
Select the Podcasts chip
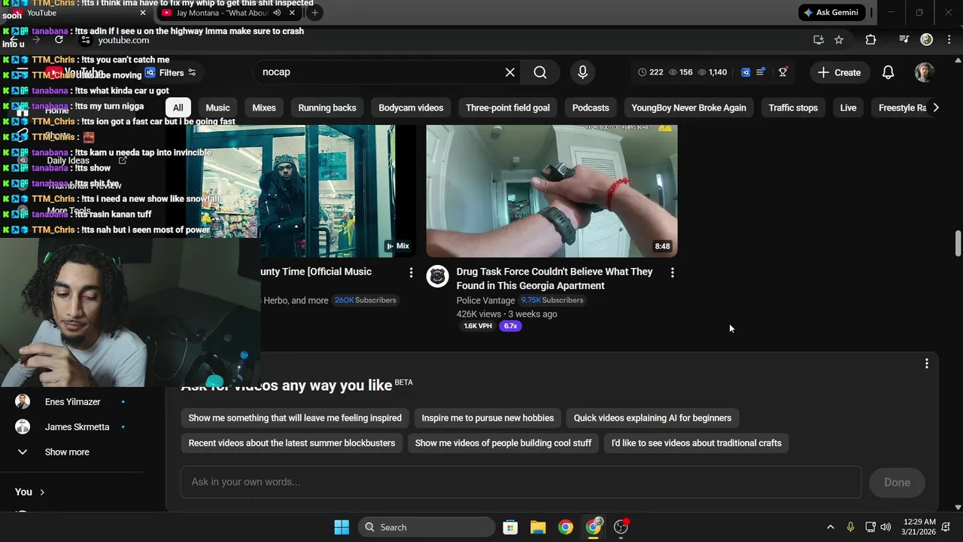(x=591, y=108)
